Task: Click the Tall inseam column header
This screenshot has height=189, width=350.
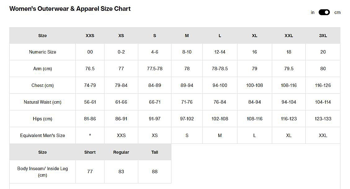Action: (x=155, y=152)
